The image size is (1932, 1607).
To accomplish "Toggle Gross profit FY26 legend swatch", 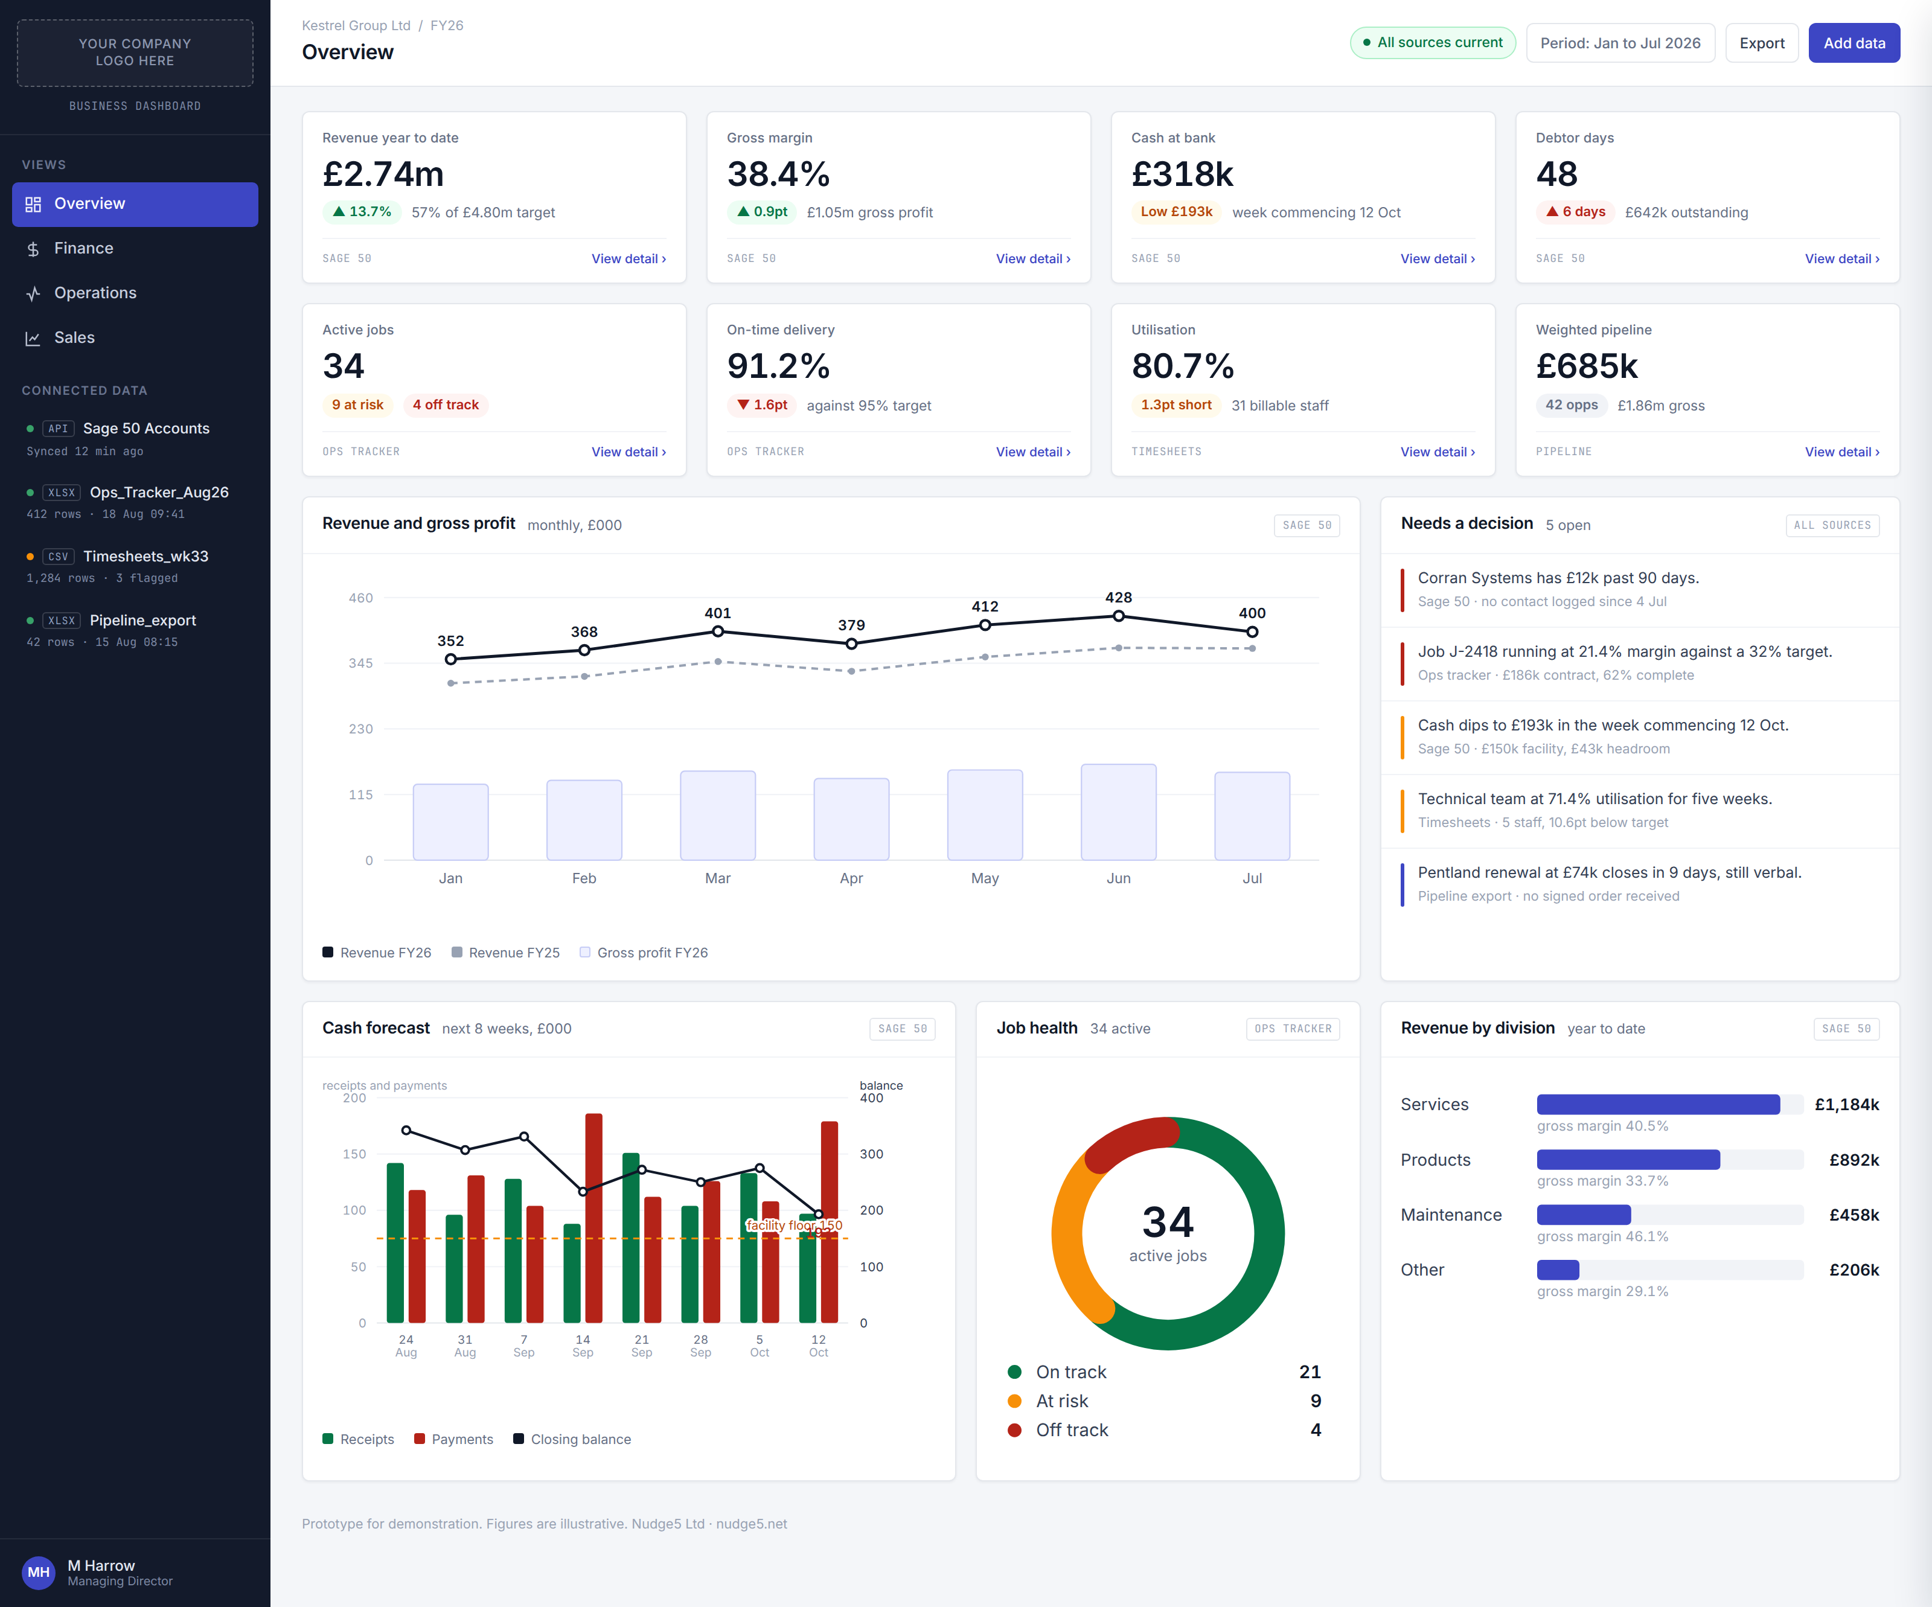I will [585, 952].
